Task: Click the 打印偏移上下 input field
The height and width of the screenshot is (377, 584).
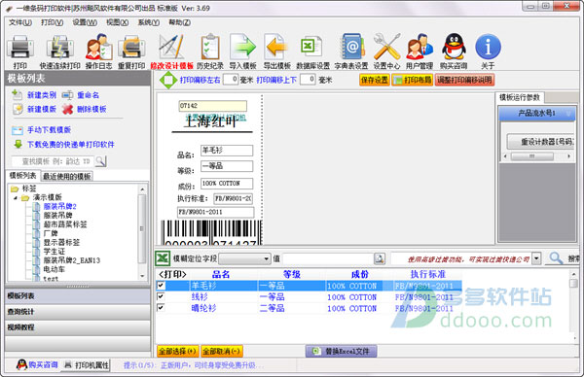Action: tap(308, 80)
